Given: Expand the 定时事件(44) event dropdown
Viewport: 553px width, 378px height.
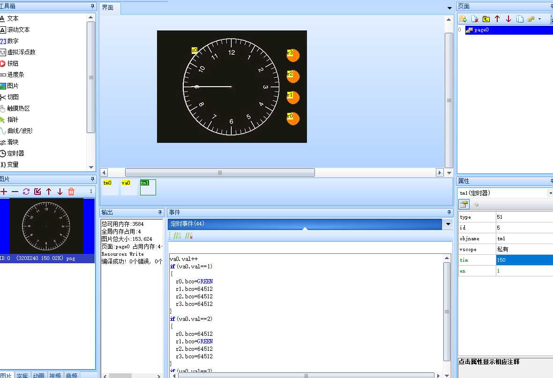Looking at the screenshot, I should (x=448, y=224).
